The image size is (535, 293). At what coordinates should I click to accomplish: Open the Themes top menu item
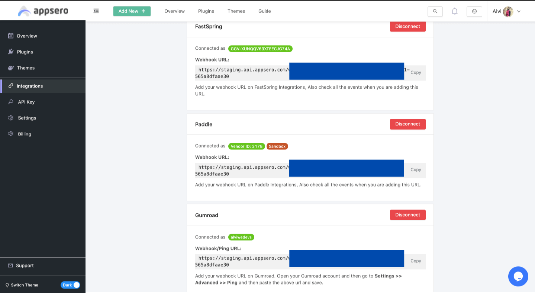236,11
